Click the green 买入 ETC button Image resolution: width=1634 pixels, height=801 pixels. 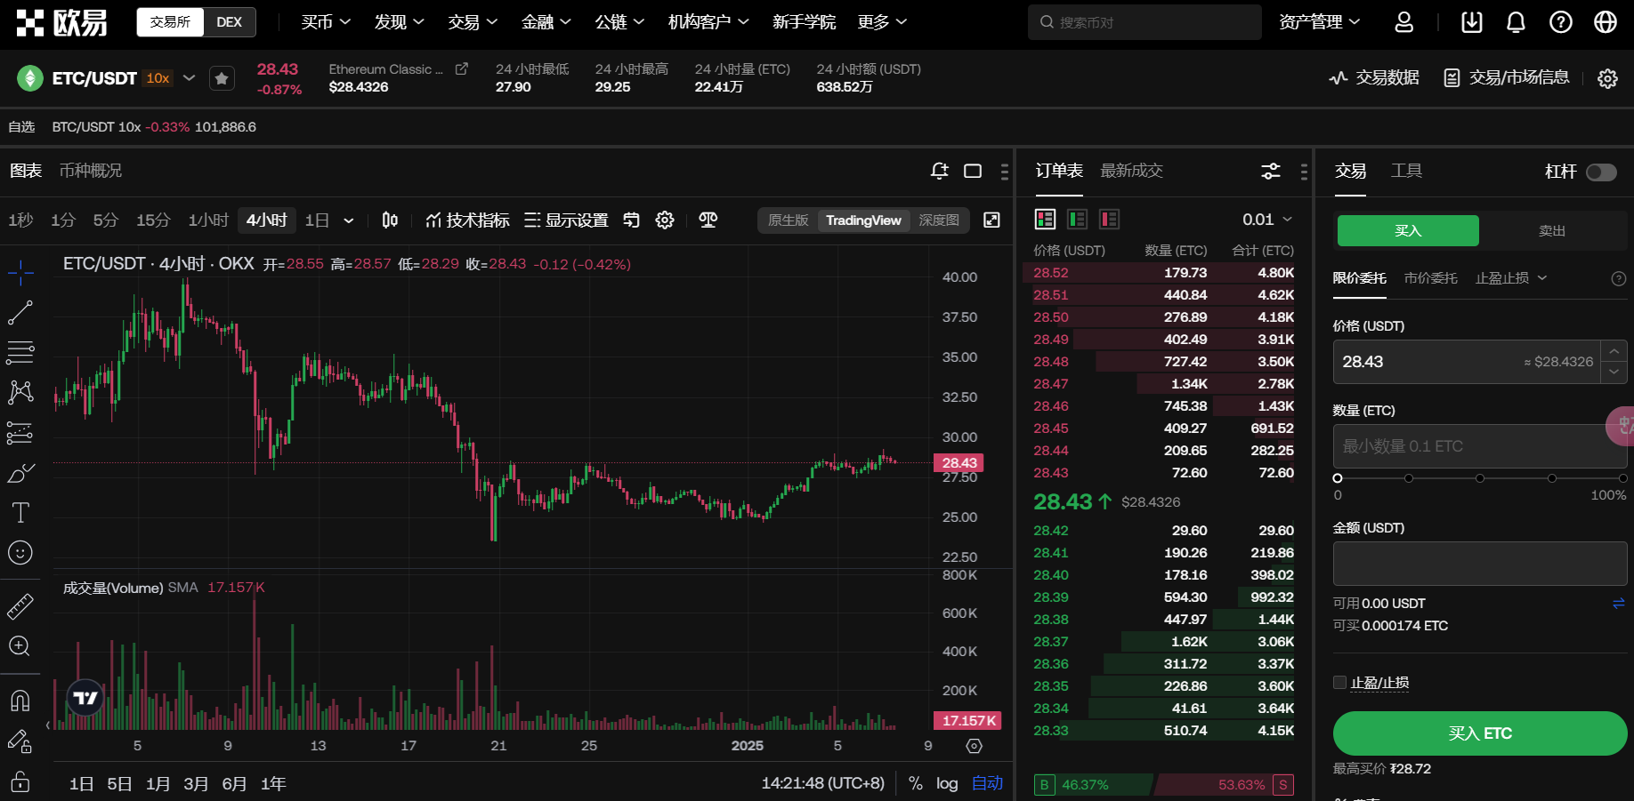click(x=1479, y=733)
